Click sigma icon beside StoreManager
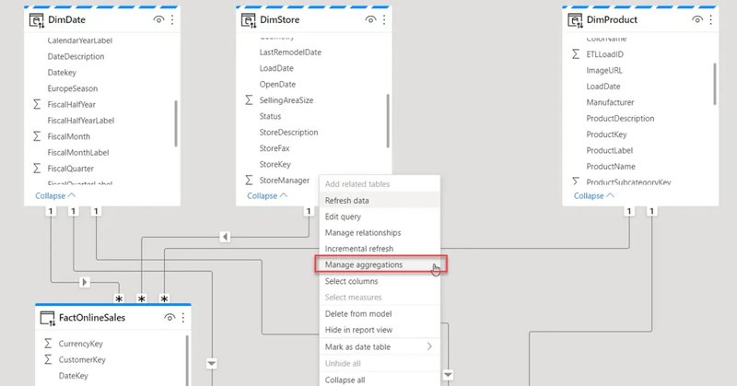737x386 pixels. tap(249, 180)
